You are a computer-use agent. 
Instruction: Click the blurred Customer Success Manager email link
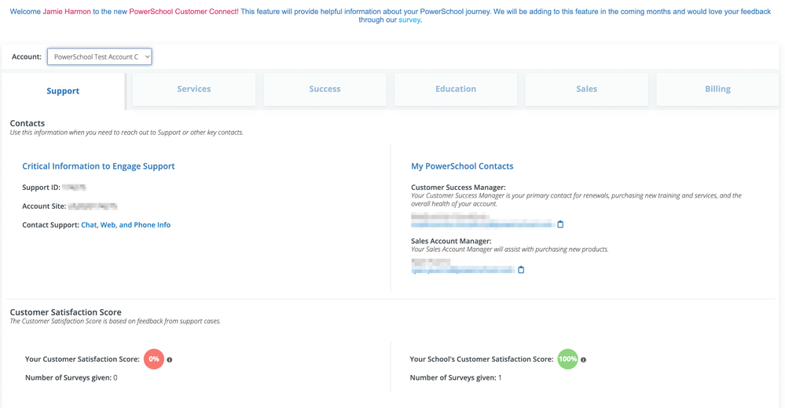[x=482, y=224]
